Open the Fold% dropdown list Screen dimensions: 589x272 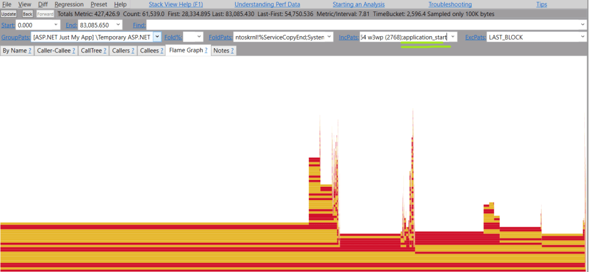(x=199, y=37)
